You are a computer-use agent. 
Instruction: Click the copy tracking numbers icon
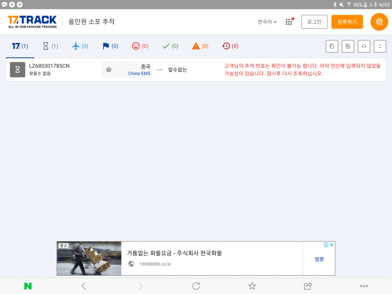[x=332, y=46]
